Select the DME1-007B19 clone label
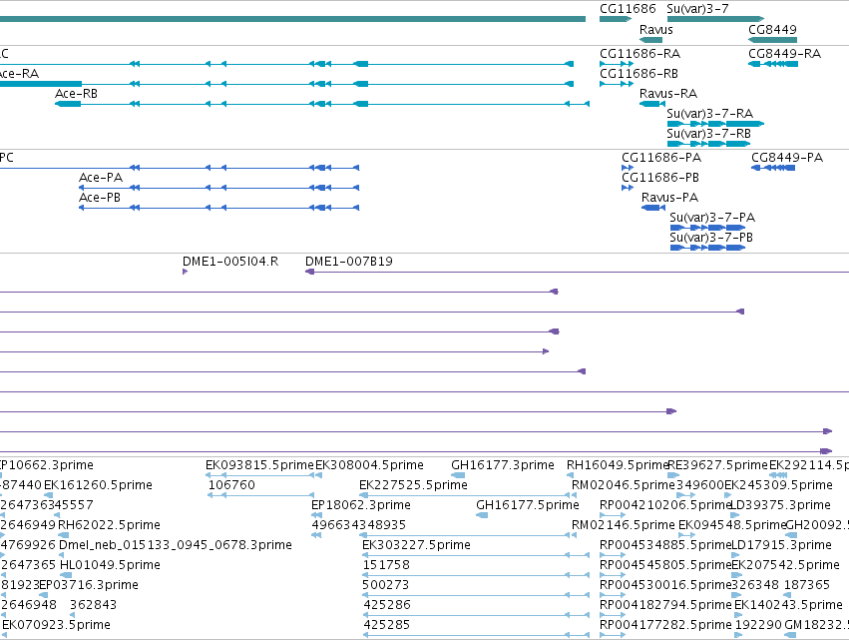This screenshot has height=640, width=849. (349, 262)
